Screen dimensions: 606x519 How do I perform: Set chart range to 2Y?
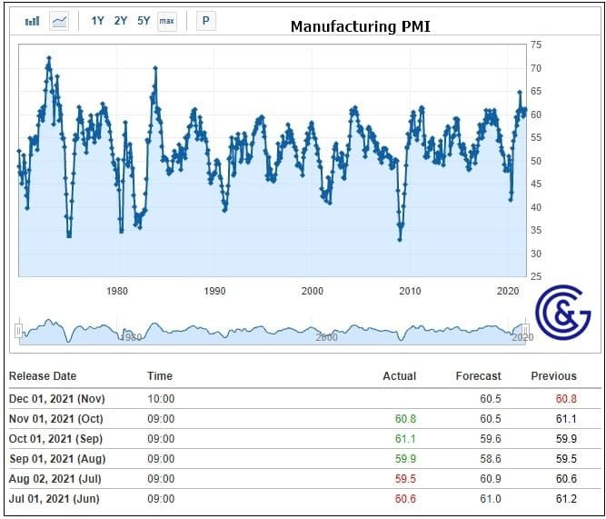click(121, 20)
